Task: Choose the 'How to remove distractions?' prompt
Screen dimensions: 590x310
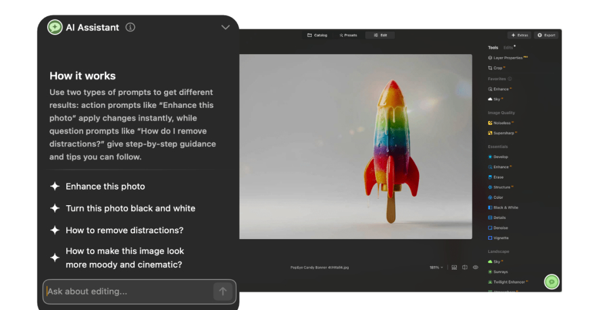Action: click(116, 230)
